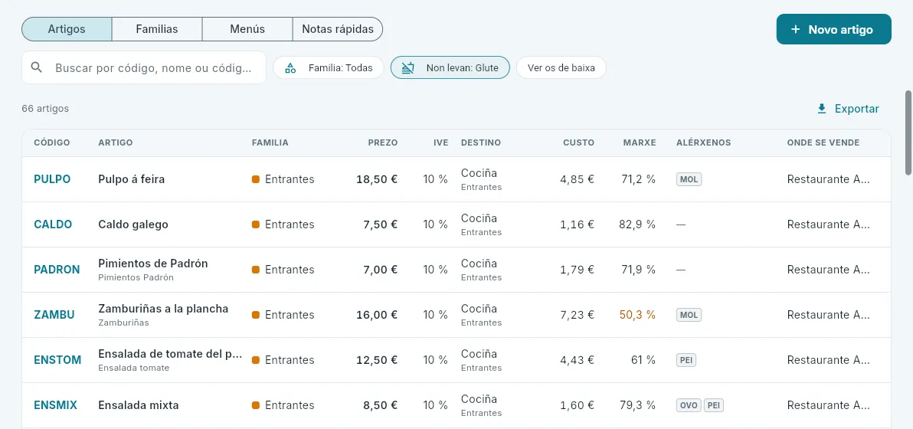Image resolution: width=913 pixels, height=429 pixels.
Task: Click the Novo artigo button
Action: [x=834, y=29]
